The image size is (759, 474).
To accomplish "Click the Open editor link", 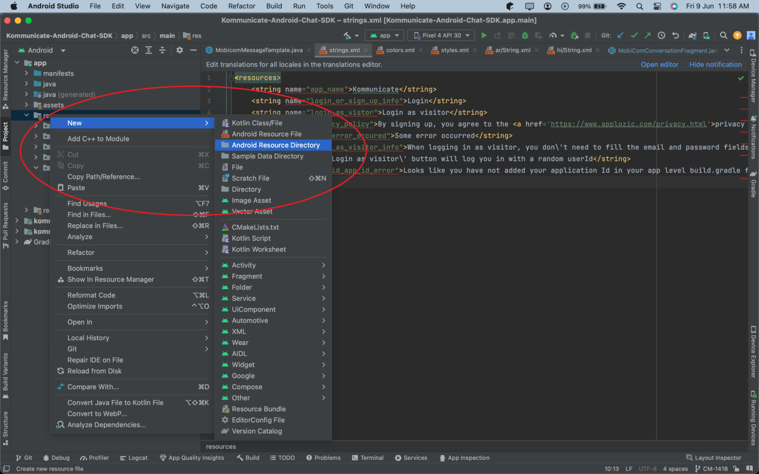I will click(660, 64).
